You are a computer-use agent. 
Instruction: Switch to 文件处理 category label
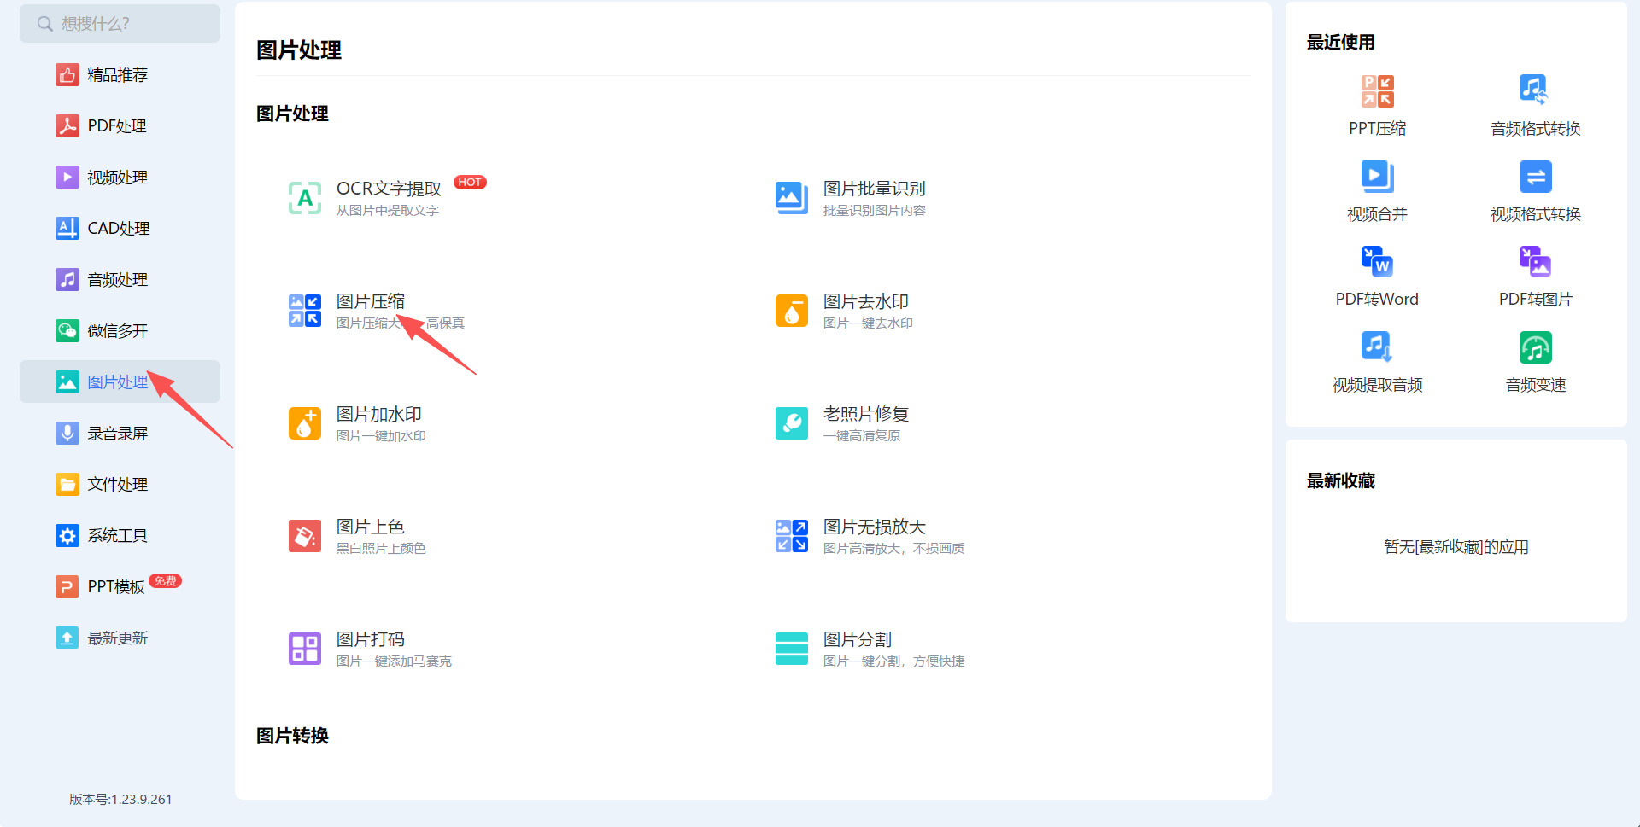click(118, 485)
